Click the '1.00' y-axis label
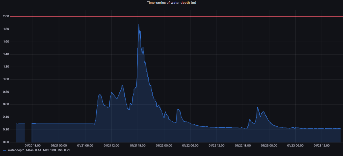Image resolution: width=343 pixels, height=156 pixels. (6, 79)
